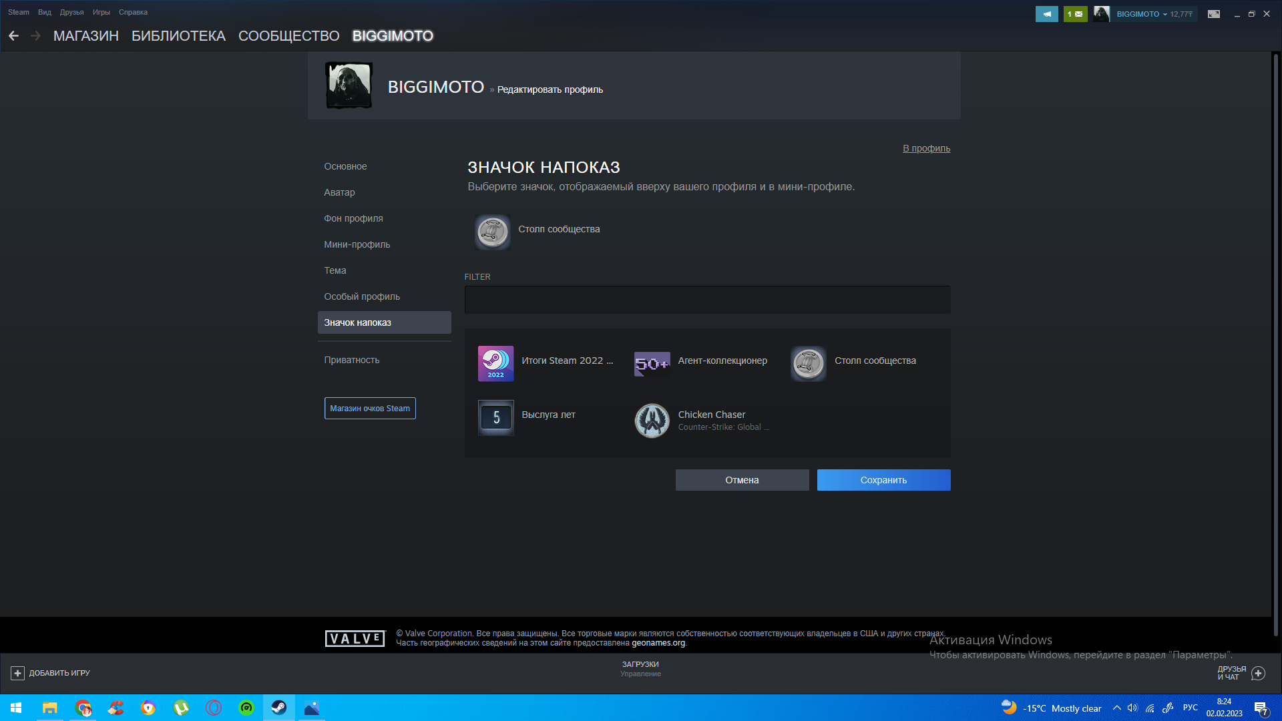
Task: Select Мини-профиль in the sidebar
Action: coord(357,244)
